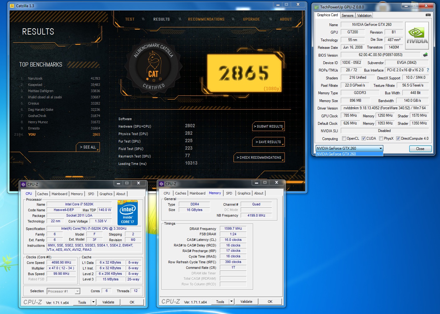The height and width of the screenshot is (314, 440).
Task: Click the Close button in GPU-Z
Action: point(420,149)
